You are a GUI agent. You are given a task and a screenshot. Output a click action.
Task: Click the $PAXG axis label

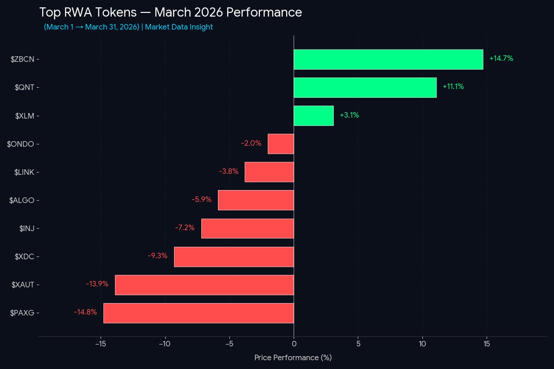tap(22, 313)
